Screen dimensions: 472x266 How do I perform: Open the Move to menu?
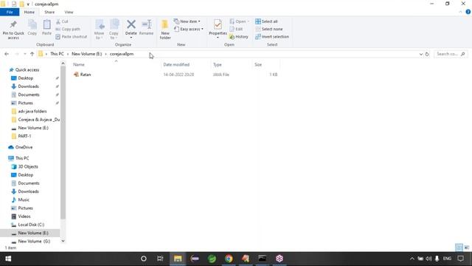[x=99, y=30]
